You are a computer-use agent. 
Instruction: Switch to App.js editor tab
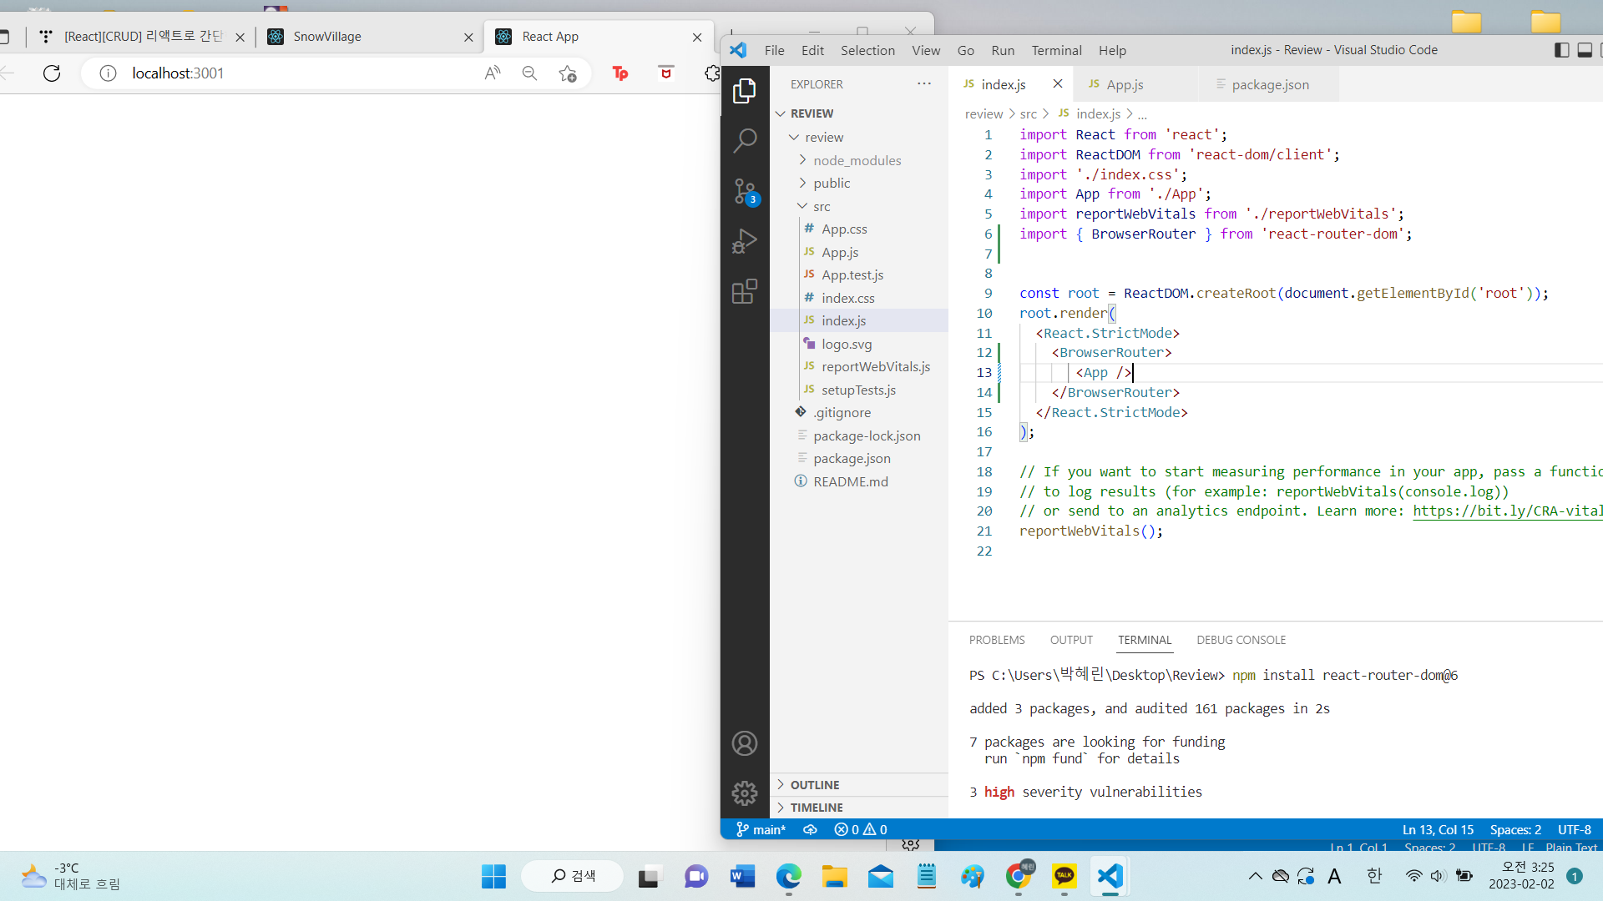pyautogui.click(x=1125, y=84)
